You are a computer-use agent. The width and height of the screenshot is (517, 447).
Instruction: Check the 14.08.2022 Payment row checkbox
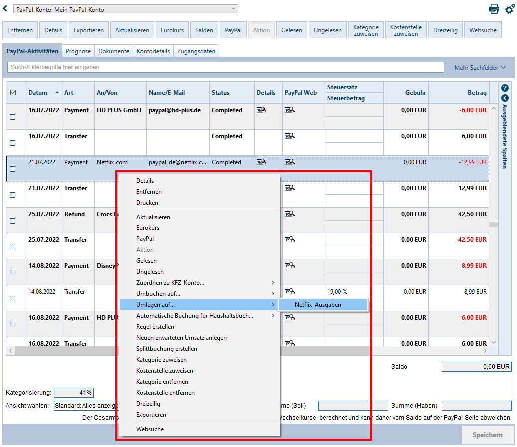click(x=13, y=272)
